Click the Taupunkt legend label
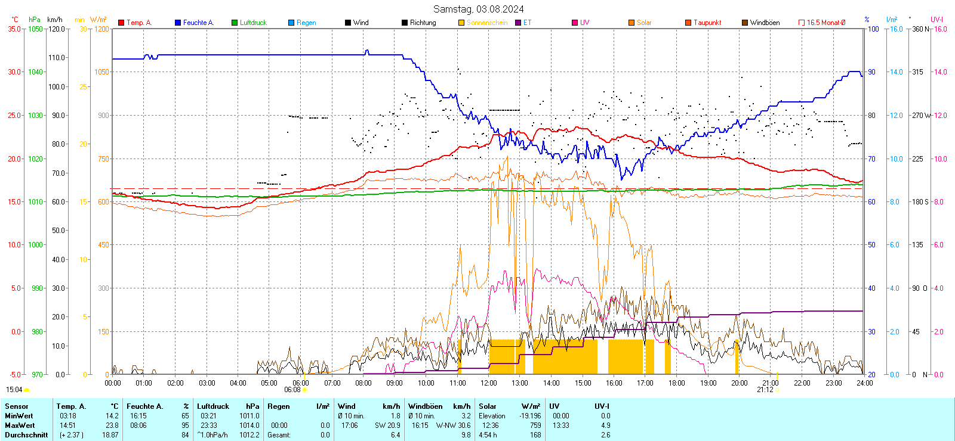 (x=707, y=23)
